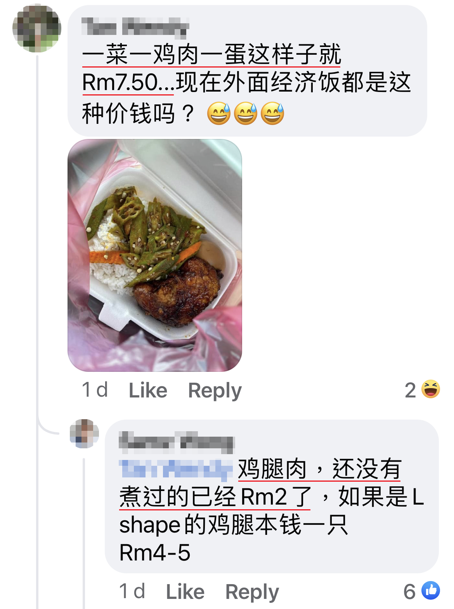
Task: Open the blurred name above the Rm7.50 comment
Action: 135,28
